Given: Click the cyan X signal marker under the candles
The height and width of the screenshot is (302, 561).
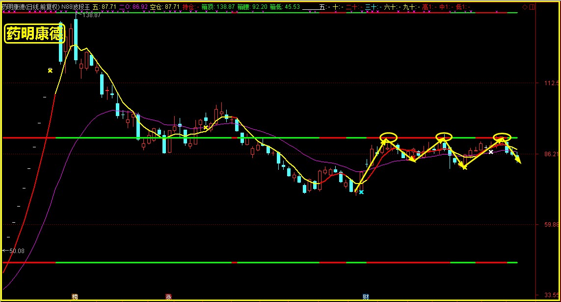Looking at the screenshot, I should coord(361,192).
